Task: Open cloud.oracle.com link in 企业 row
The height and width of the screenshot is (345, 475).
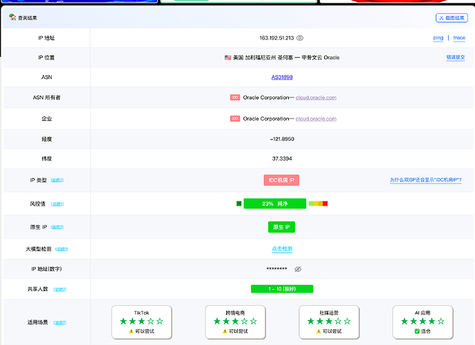Action: [316, 119]
